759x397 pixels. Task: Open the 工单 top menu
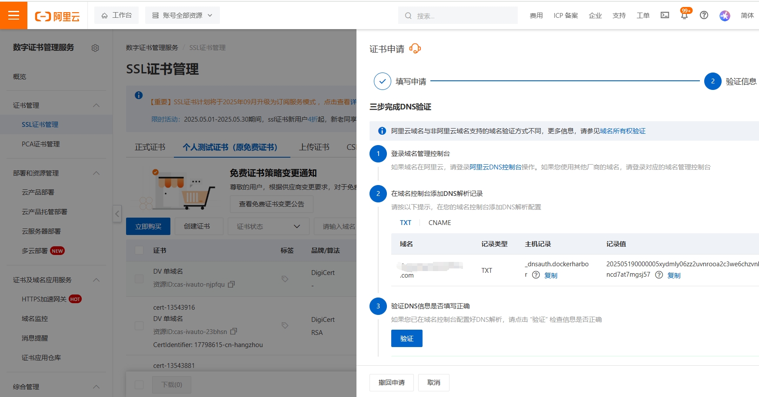pyautogui.click(x=643, y=16)
